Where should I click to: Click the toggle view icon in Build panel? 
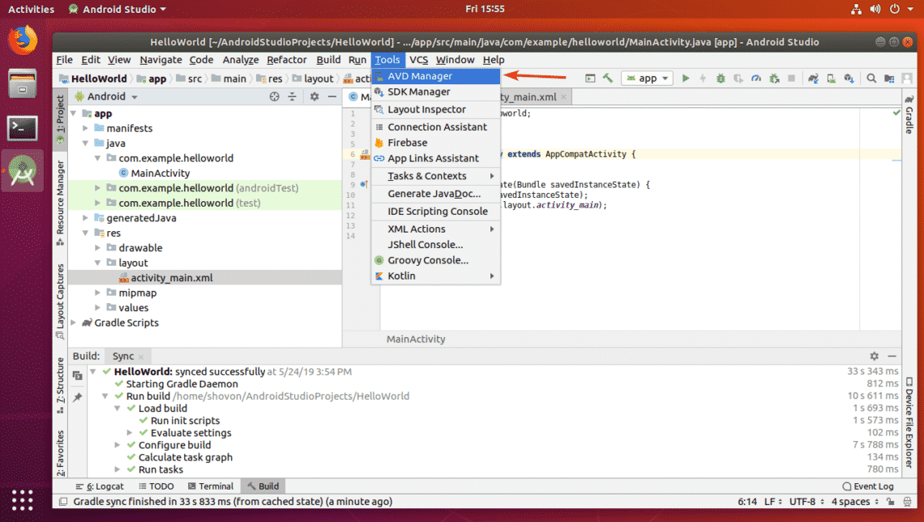[x=77, y=375]
